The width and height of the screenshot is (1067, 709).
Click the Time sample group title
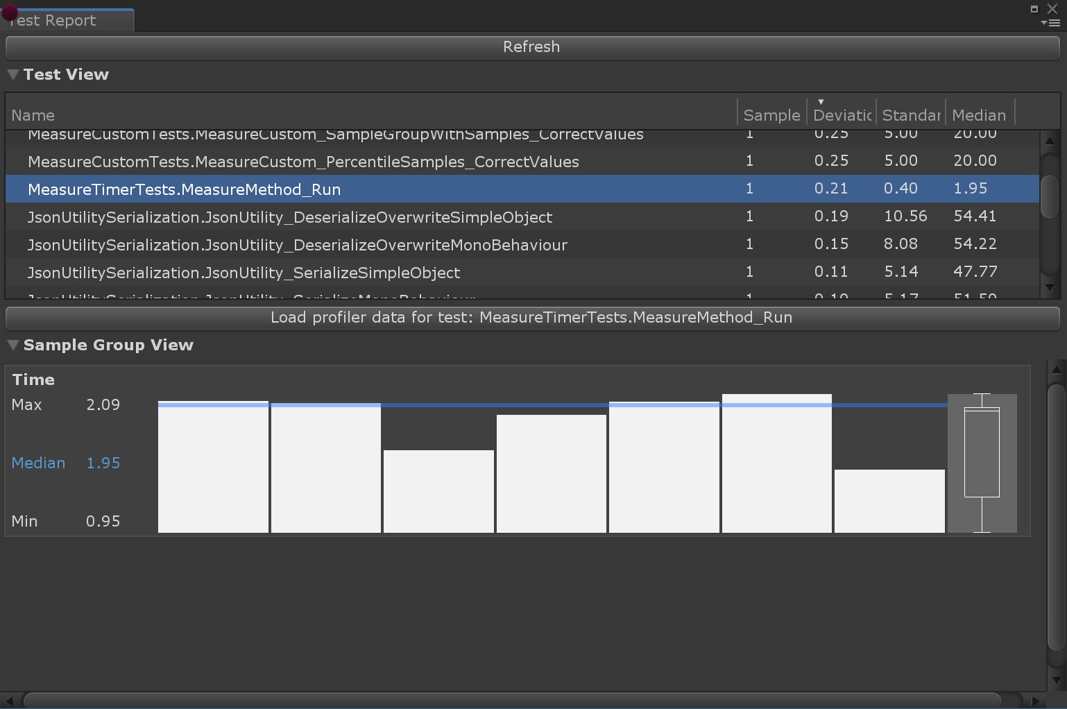tap(33, 379)
